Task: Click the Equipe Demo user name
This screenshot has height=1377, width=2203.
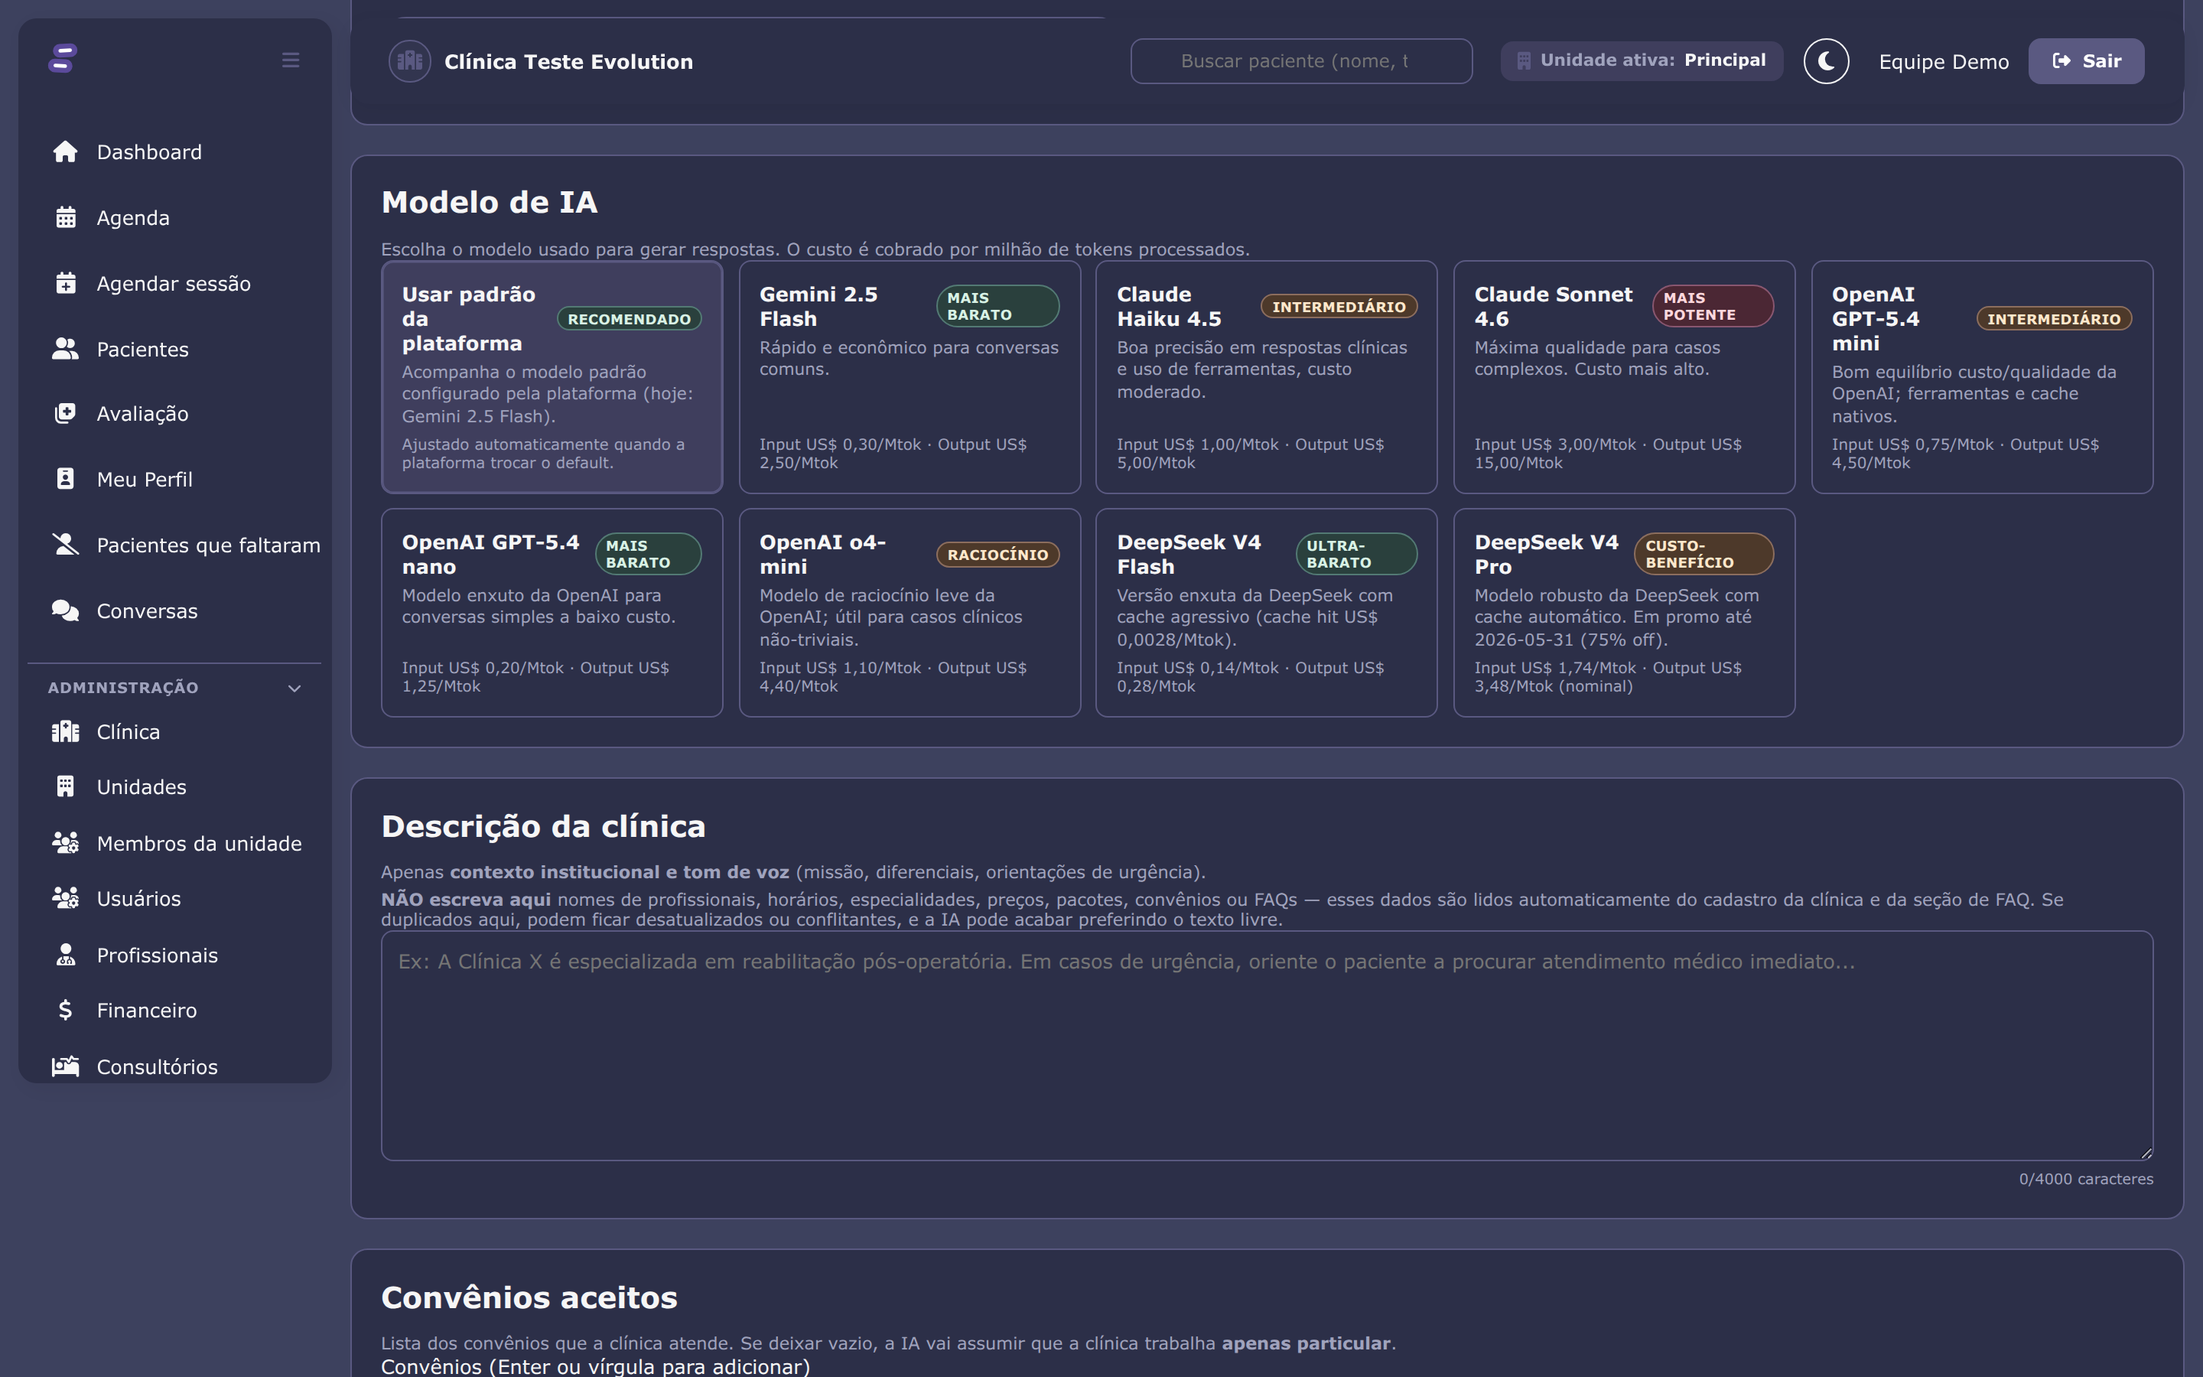Action: coord(1944,62)
